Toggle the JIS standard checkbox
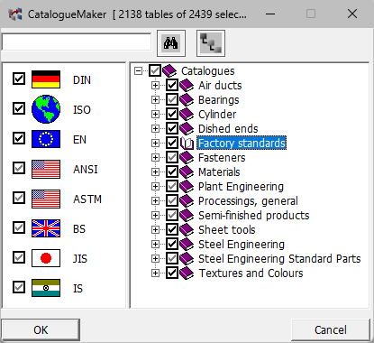The image size is (374, 343). click(x=19, y=257)
